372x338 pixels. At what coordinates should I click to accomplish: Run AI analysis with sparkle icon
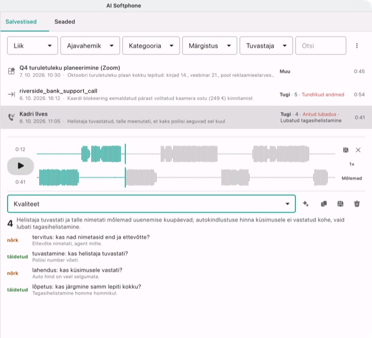(x=306, y=204)
